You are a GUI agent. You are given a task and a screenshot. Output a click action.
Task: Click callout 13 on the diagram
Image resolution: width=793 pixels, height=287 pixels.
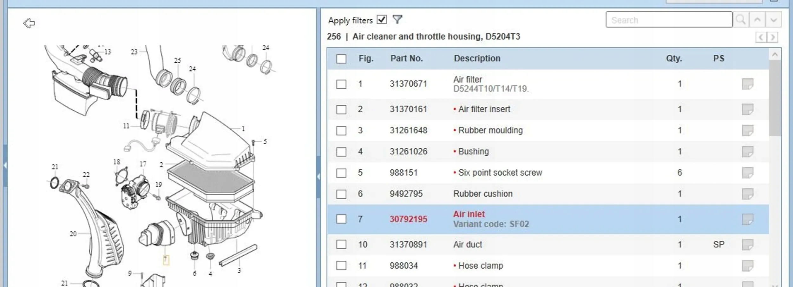pos(108,52)
